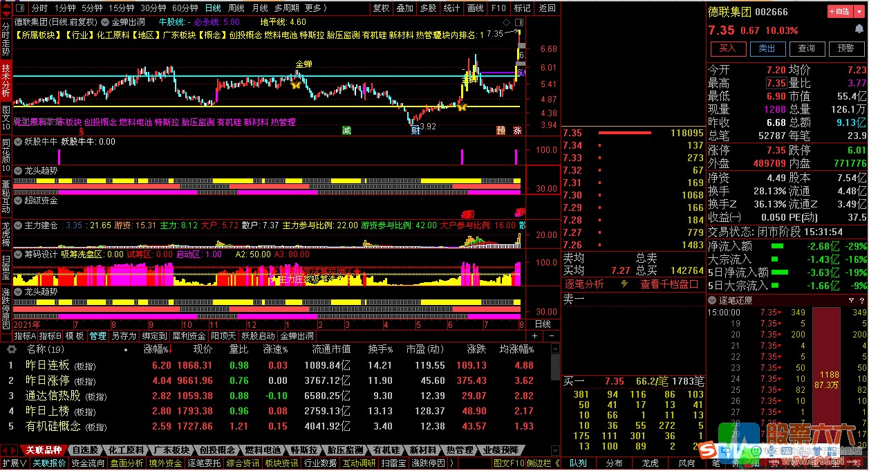Click the 画线 toolbar button
869x471 pixels.
point(475,8)
